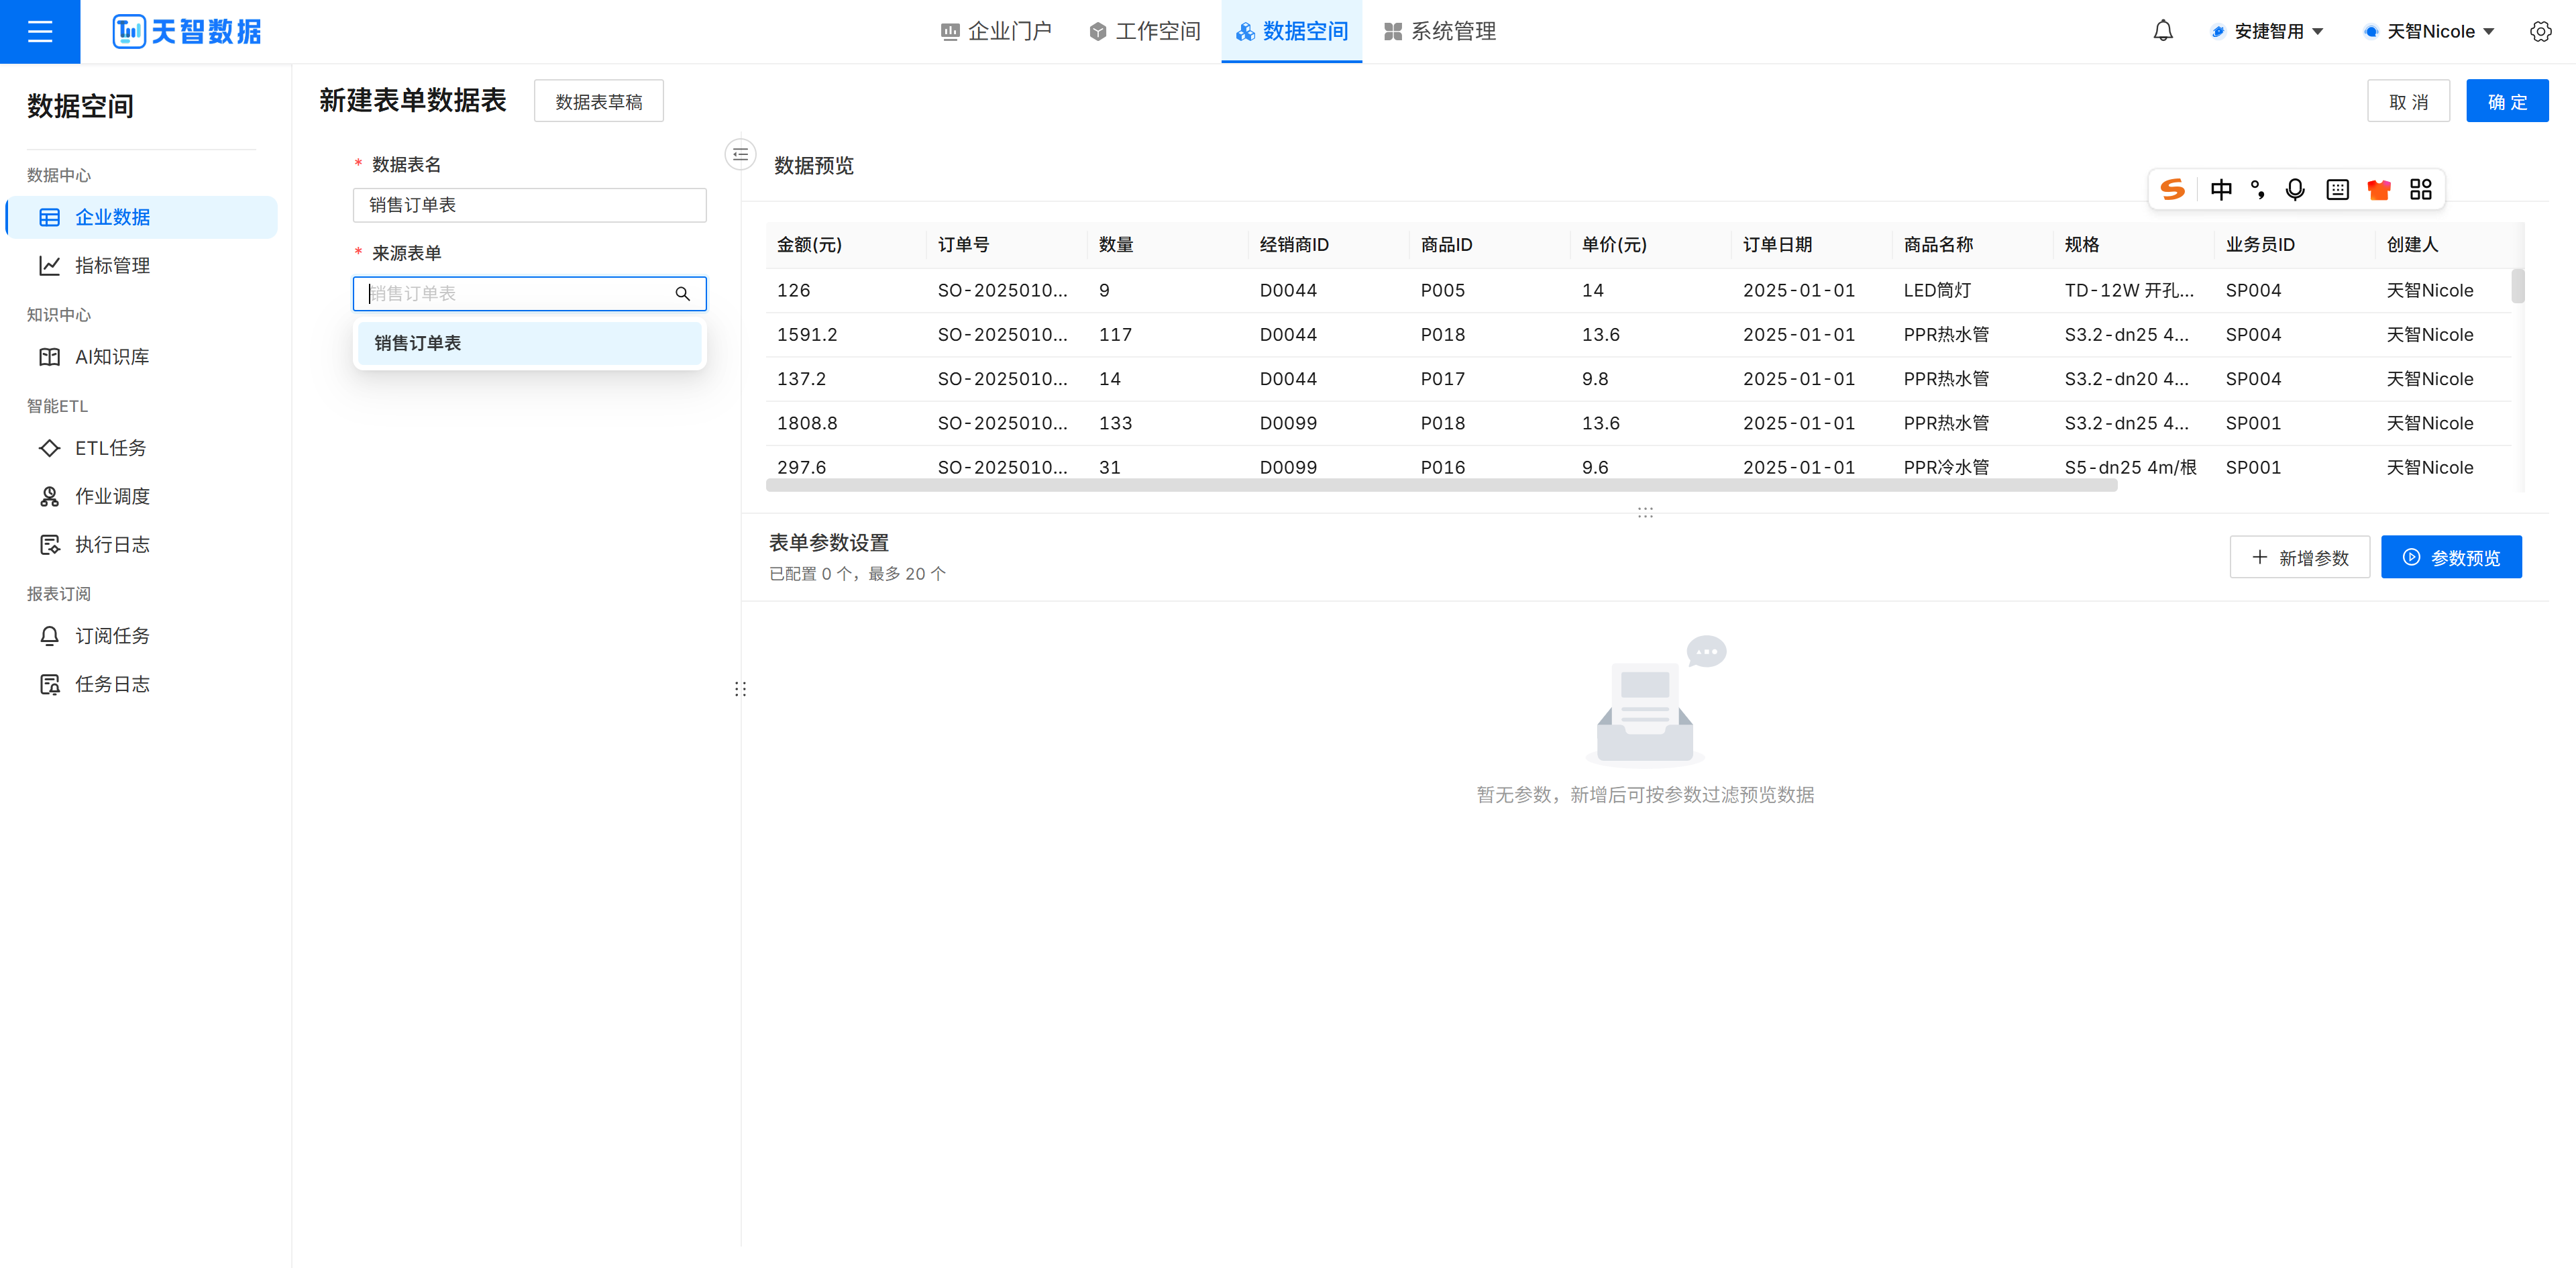Collapse the left form panel
This screenshot has height=1268, width=2576.
(740, 154)
